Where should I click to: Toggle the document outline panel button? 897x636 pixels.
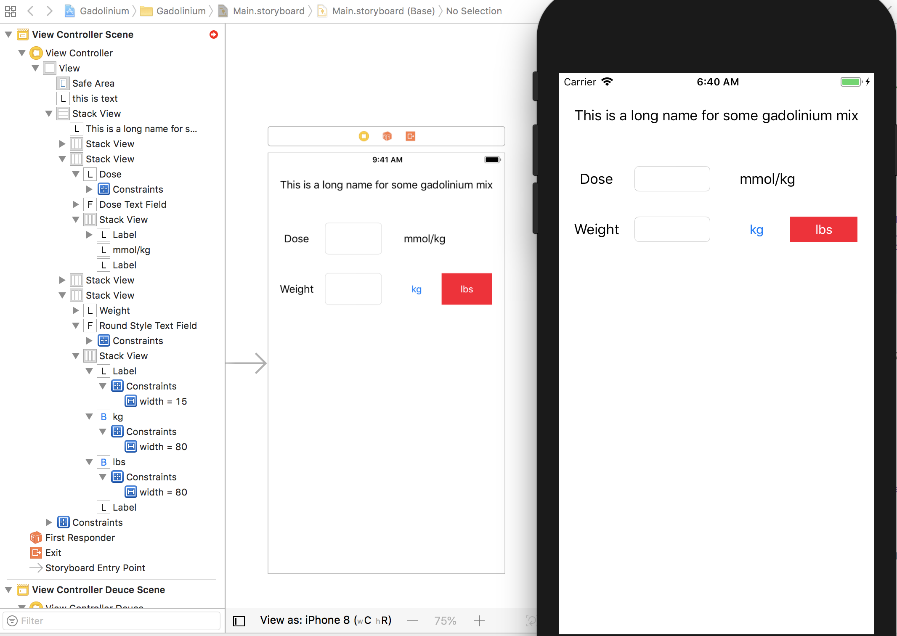239,621
